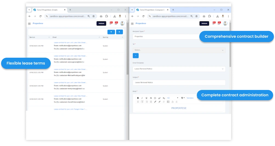Toggle strikethrough in the Body editor
The width and height of the screenshot is (275, 146).
coord(151,98)
